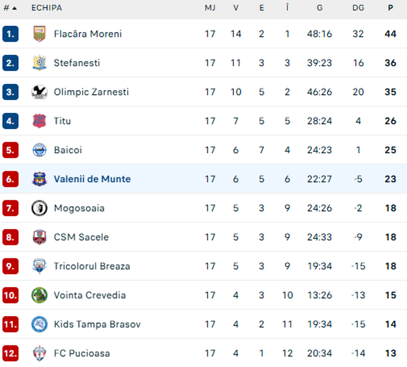Sort table by goal difference DG
This screenshot has width=407, height=367.
click(358, 8)
